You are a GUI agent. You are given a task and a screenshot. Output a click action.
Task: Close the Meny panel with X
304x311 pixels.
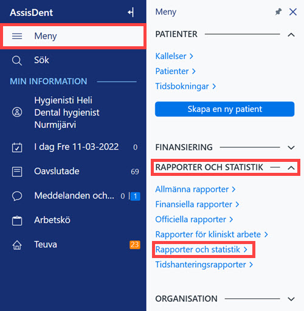click(293, 12)
